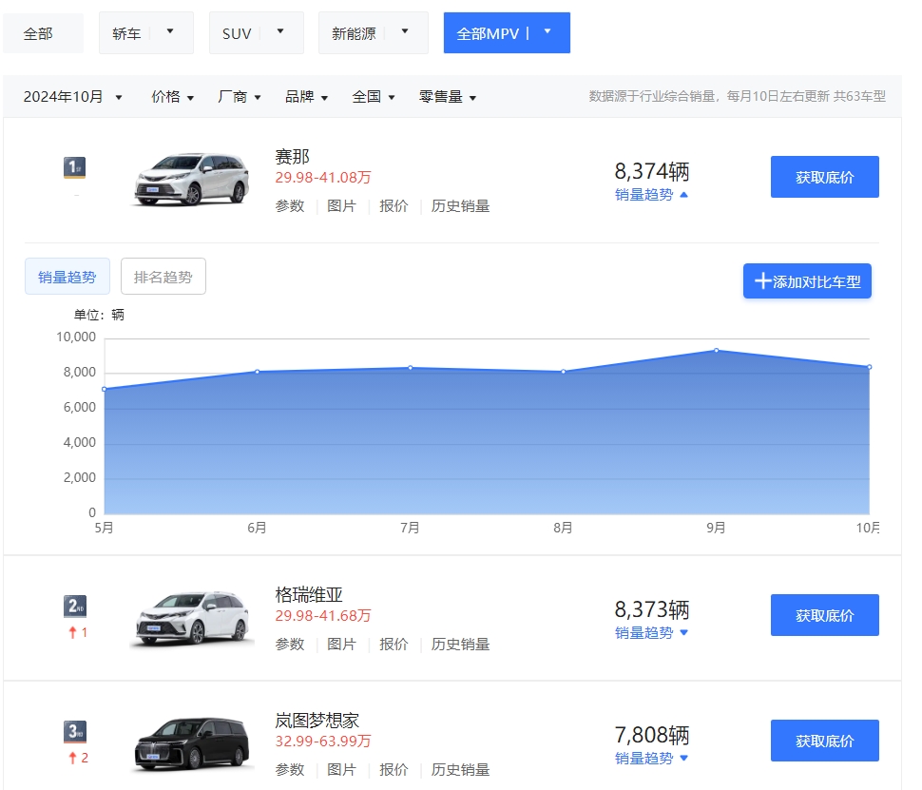Viewport: 922px width, 790px height.
Task: Select the 销量趋势 view button
Action: coord(67,276)
